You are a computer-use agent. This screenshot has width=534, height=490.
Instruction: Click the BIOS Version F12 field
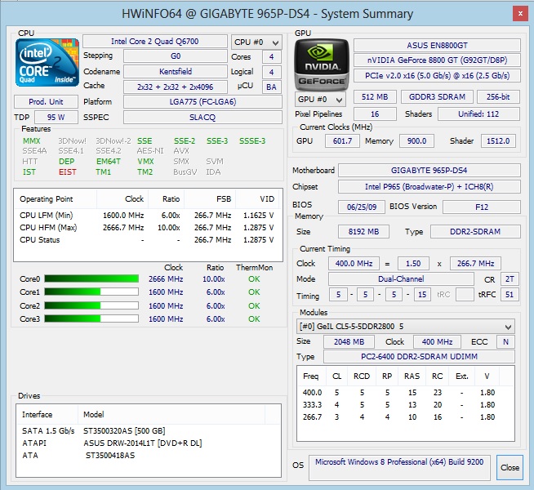pyautogui.click(x=482, y=207)
